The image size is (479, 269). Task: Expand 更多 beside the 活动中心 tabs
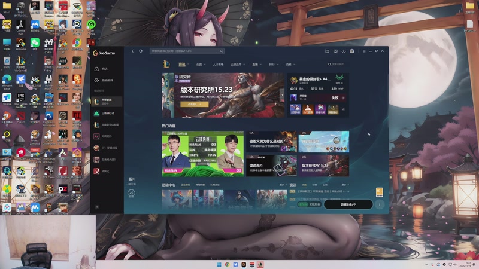pyautogui.click(x=283, y=185)
